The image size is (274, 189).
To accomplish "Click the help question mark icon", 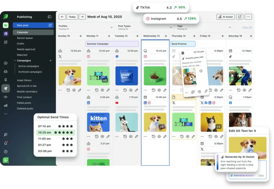I will pyautogui.click(x=6, y=152).
